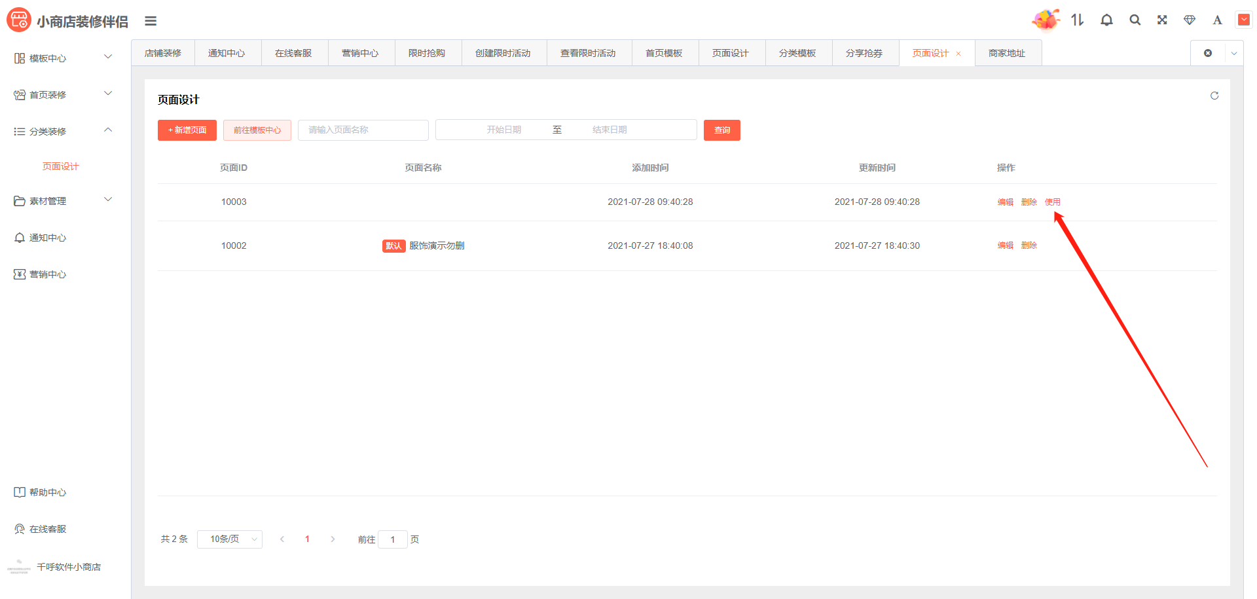1257x599 pixels.
Task: Select 页面设计 in the sidebar submenu
Action: pyautogui.click(x=61, y=166)
